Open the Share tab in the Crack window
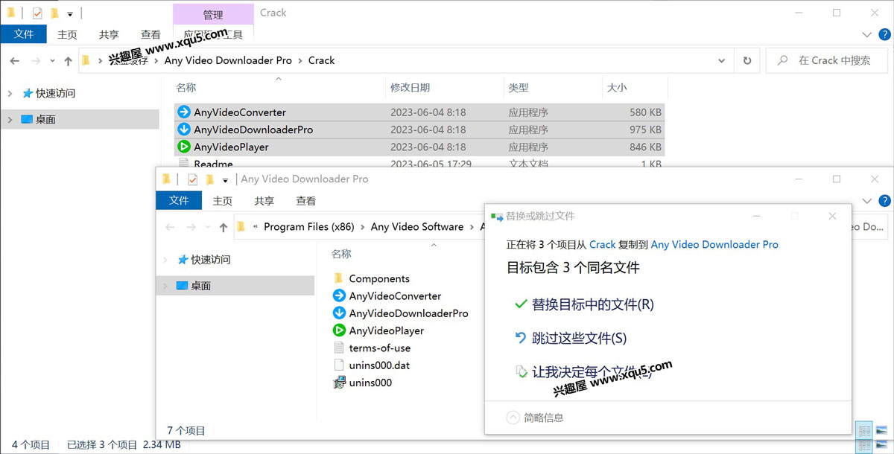Viewport: 894px width, 454px height. [109, 34]
